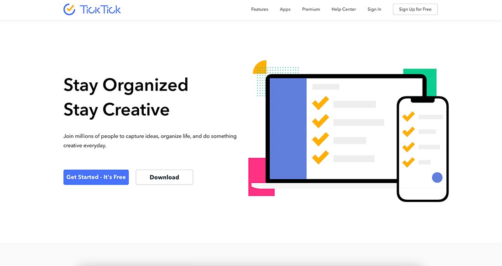Click the first checkmark on phone illustration
502x266 pixels.
(x=408, y=117)
